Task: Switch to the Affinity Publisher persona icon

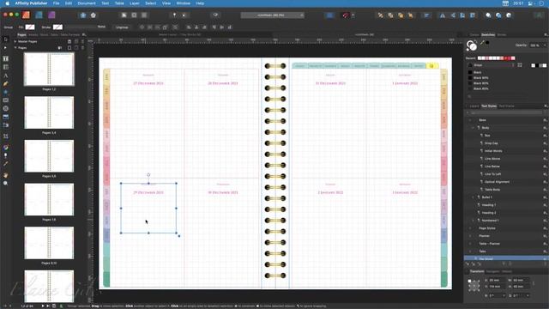Action: pyautogui.click(x=26, y=15)
